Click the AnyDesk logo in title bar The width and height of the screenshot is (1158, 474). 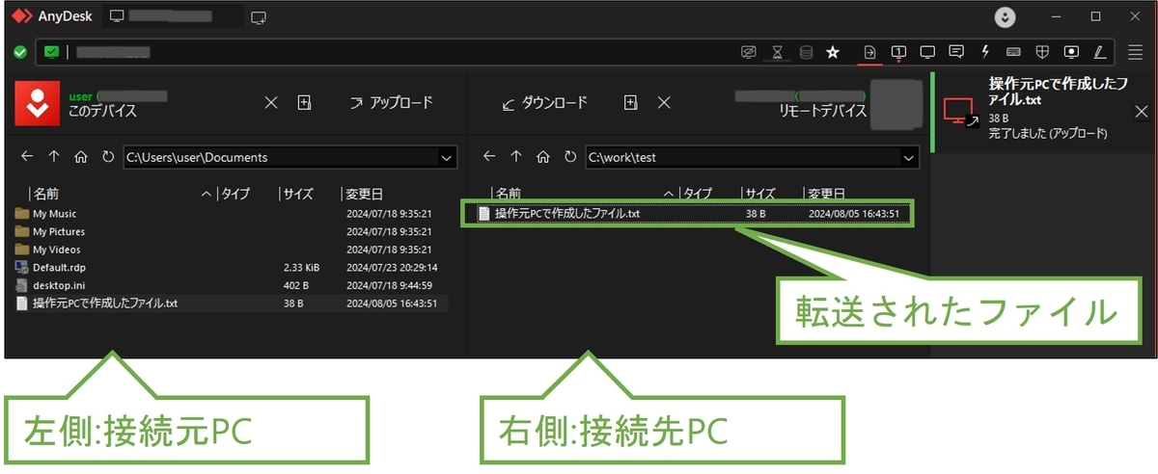(x=22, y=16)
